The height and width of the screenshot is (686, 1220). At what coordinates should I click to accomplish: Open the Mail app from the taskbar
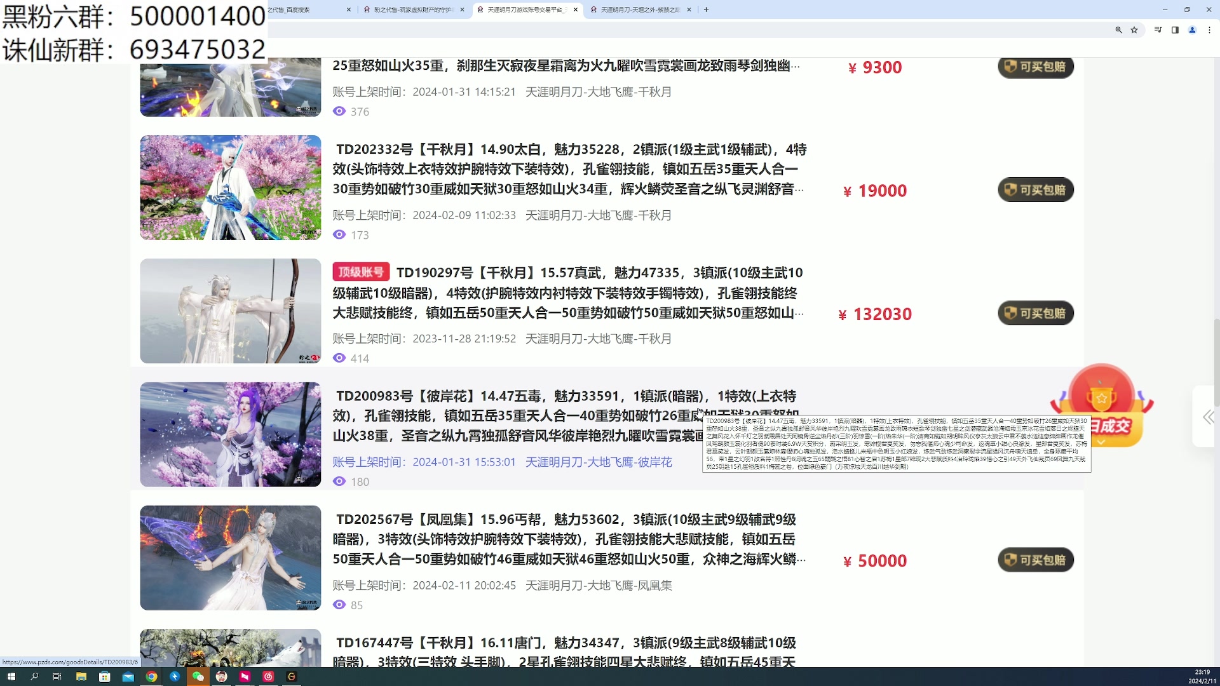127,676
